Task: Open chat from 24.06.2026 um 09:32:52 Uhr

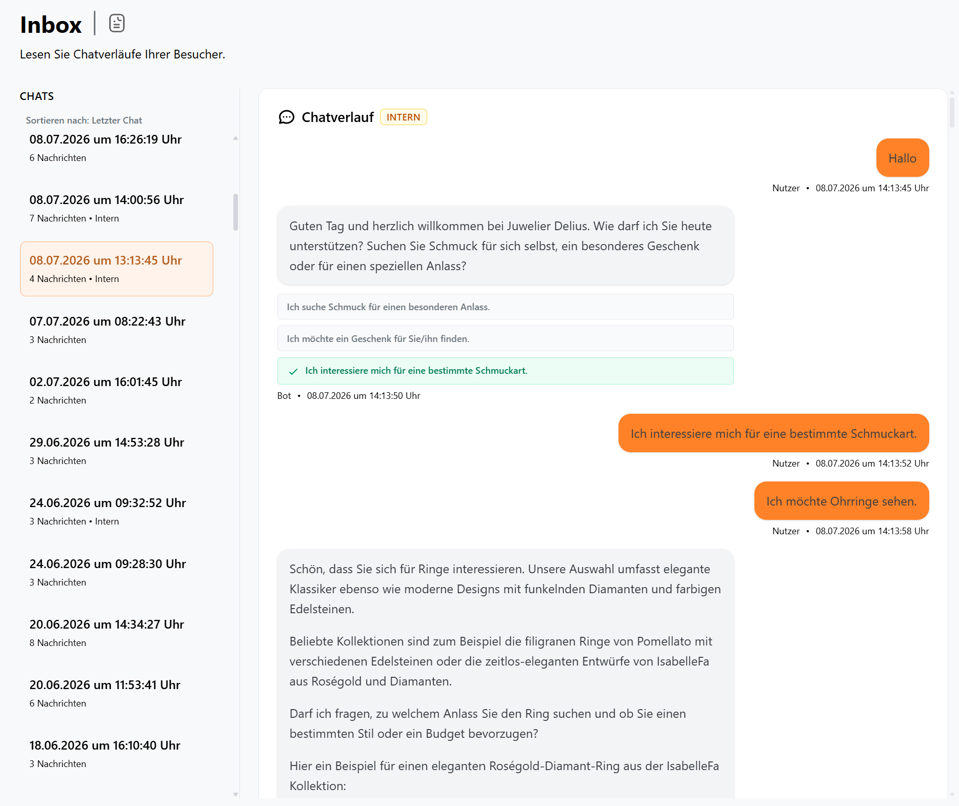Action: tap(116, 511)
